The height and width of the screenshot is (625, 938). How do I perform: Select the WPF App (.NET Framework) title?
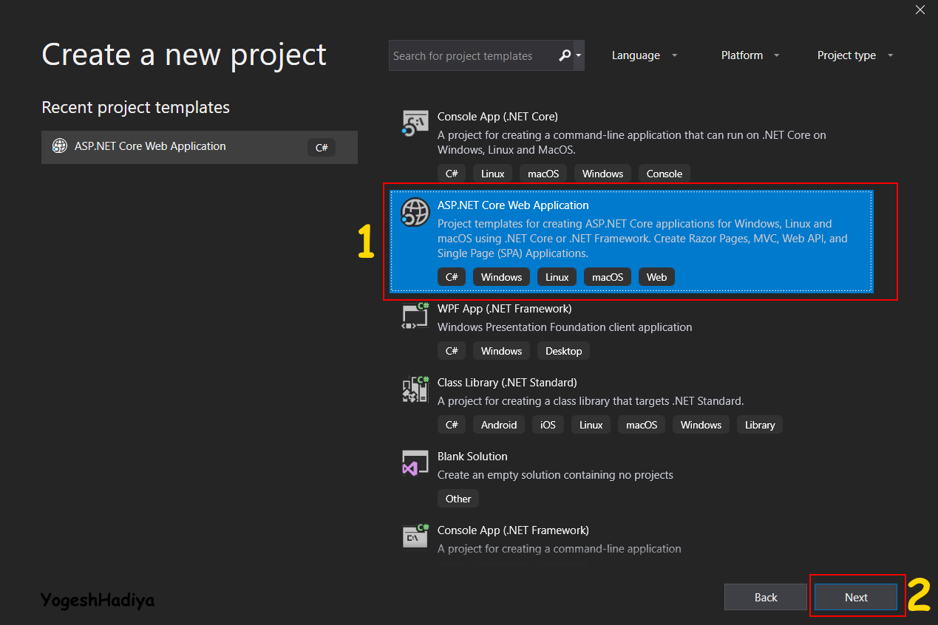click(504, 309)
